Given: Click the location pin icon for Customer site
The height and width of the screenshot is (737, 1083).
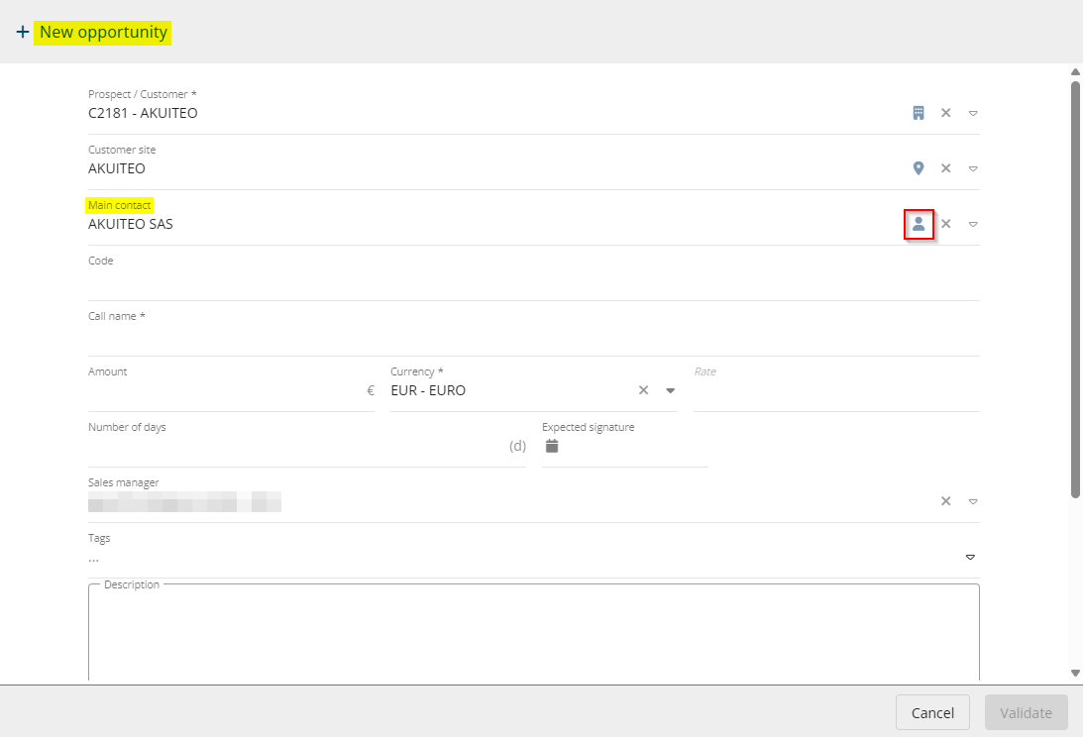Looking at the screenshot, I should [919, 168].
